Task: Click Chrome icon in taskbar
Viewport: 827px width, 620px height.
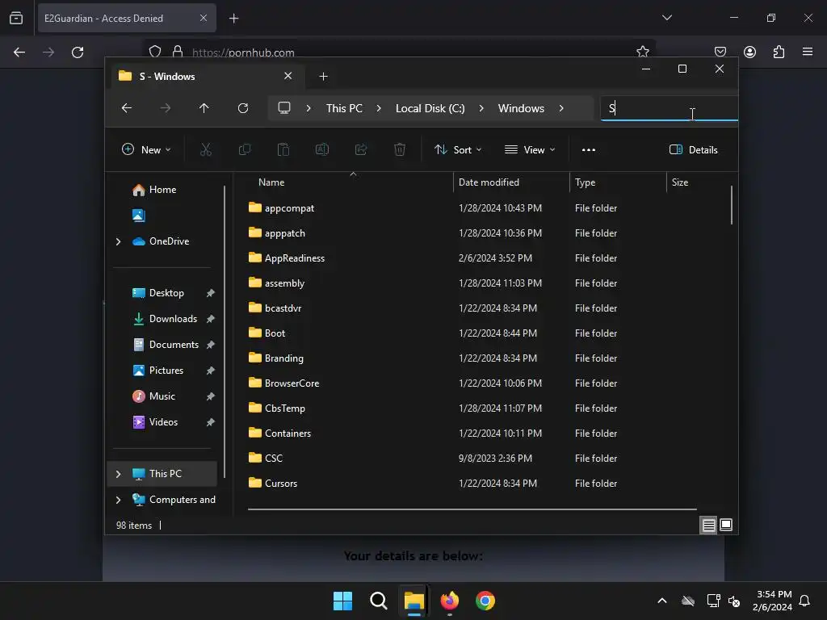Action: [x=485, y=601]
